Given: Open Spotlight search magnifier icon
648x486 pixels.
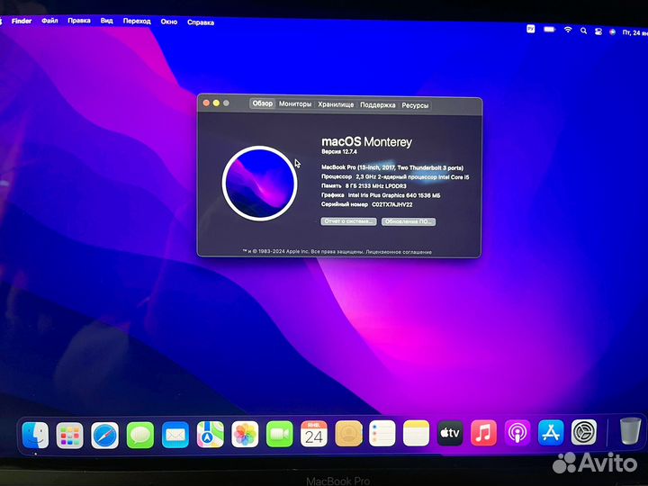Looking at the screenshot, I should pos(583,31).
